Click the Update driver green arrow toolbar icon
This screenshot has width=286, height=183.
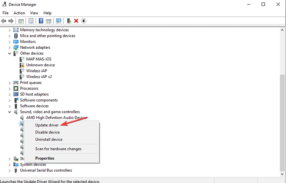[x=69, y=21]
